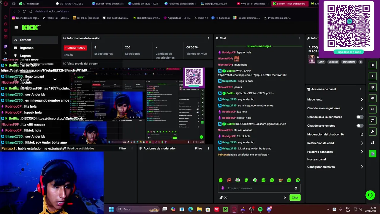Open the emoji picker in message box
Screen dimensions: 380x214
[x=296, y=188]
